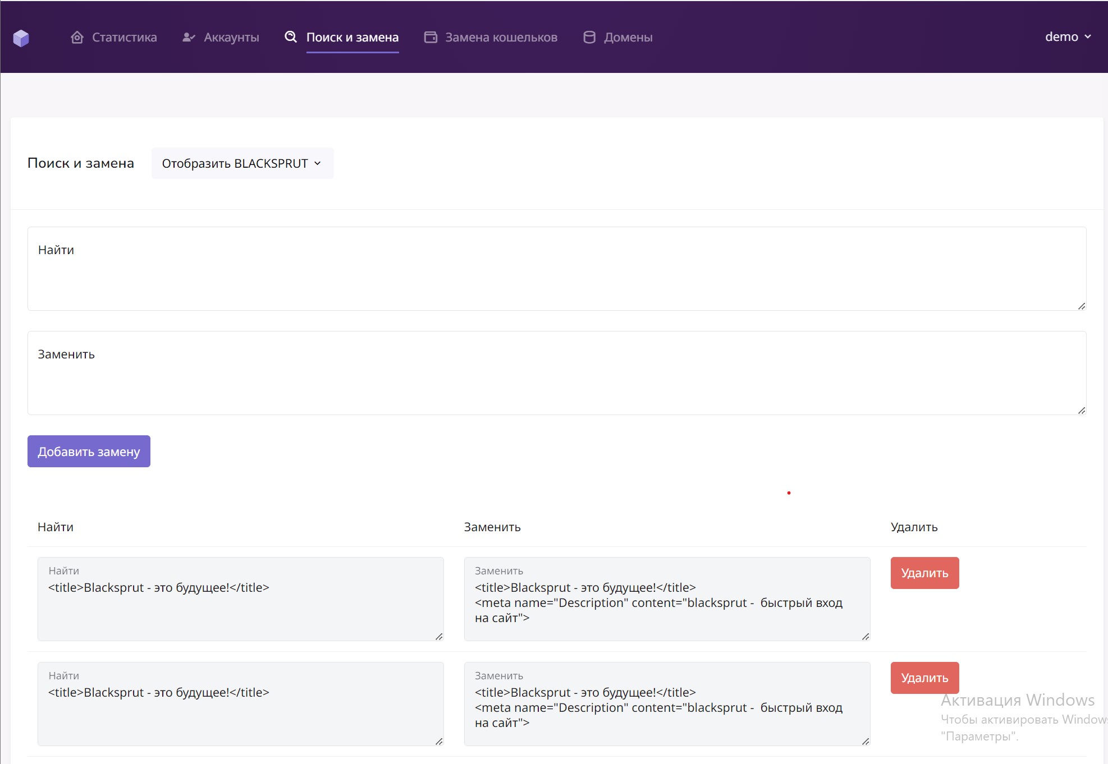The height and width of the screenshot is (764, 1108).
Task: Delete the second replacement with Удалить
Action: [924, 678]
